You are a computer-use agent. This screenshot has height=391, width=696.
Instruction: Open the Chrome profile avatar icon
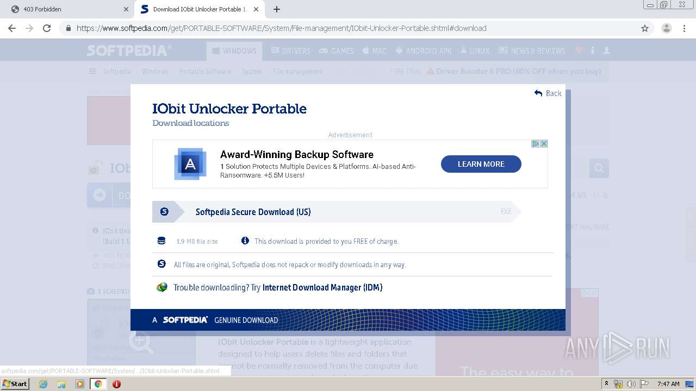pyautogui.click(x=666, y=28)
